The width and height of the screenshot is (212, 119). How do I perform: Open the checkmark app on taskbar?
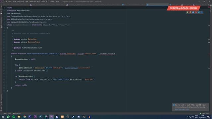pos(73,117)
